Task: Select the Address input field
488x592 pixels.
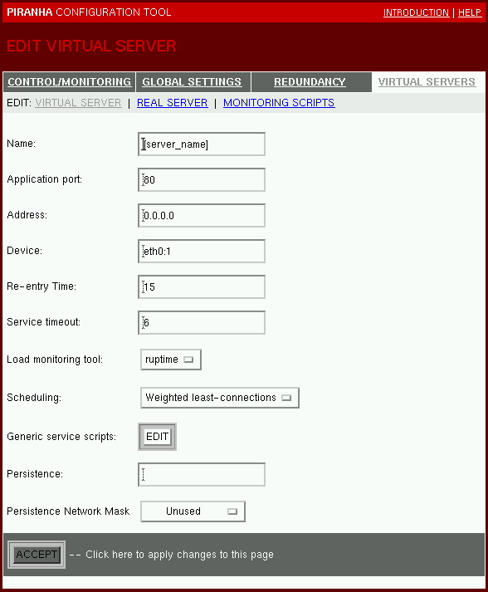Action: click(202, 215)
